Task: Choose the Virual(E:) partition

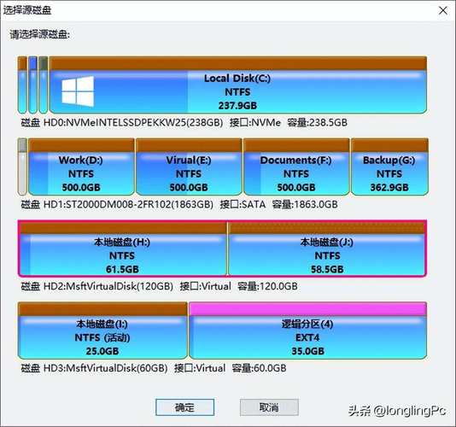Action: (189, 167)
